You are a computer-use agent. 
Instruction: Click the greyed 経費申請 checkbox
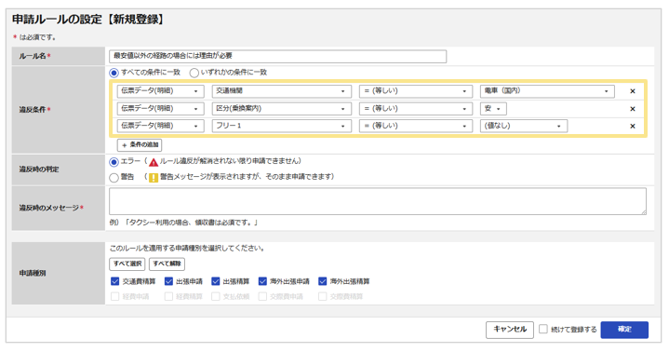click(114, 296)
